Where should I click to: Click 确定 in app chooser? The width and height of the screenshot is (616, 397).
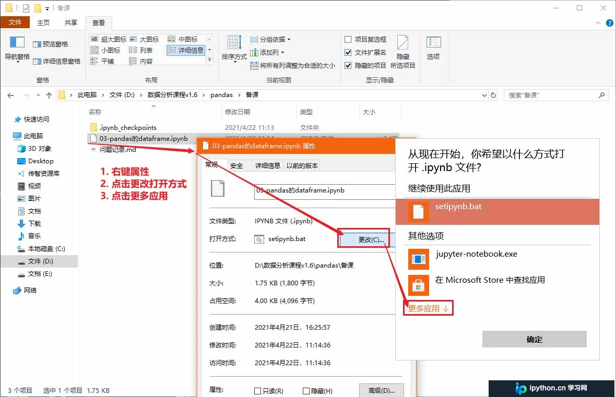tap(534, 339)
